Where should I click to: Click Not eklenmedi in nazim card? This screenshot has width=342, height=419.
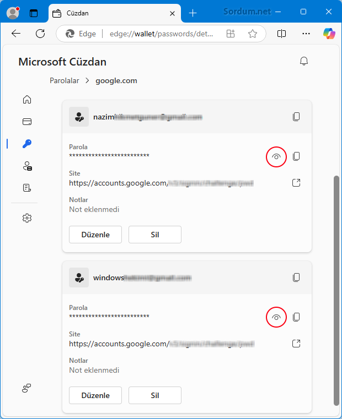point(94,209)
